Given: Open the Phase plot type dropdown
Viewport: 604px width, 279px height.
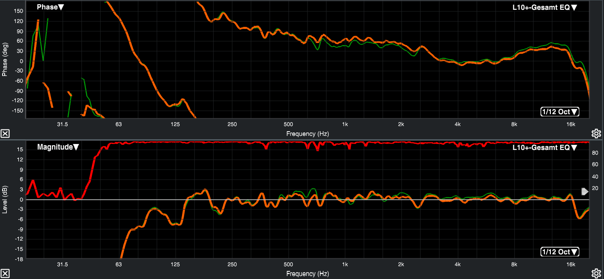Looking at the screenshot, I should coord(50,7).
